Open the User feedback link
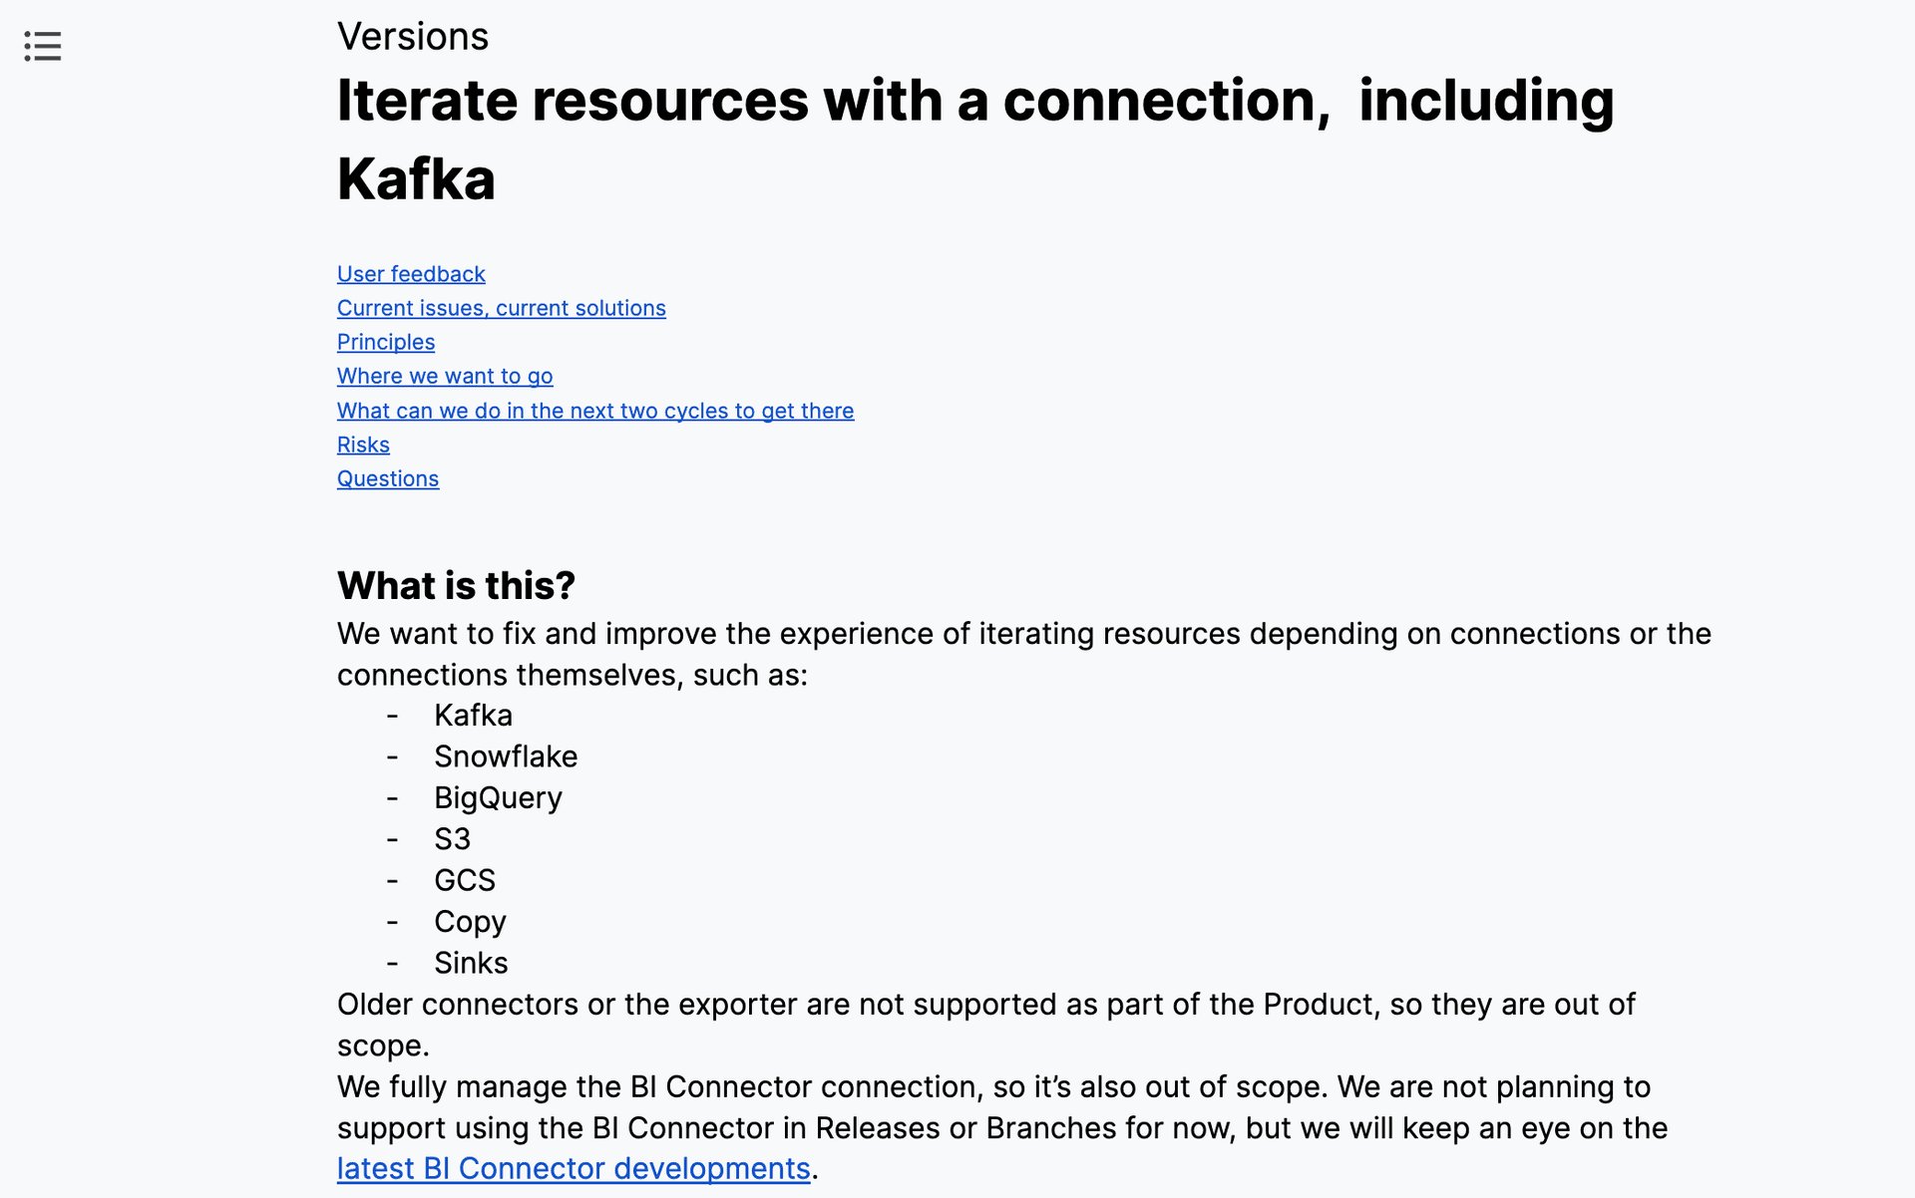The height and width of the screenshot is (1198, 1915). click(411, 274)
